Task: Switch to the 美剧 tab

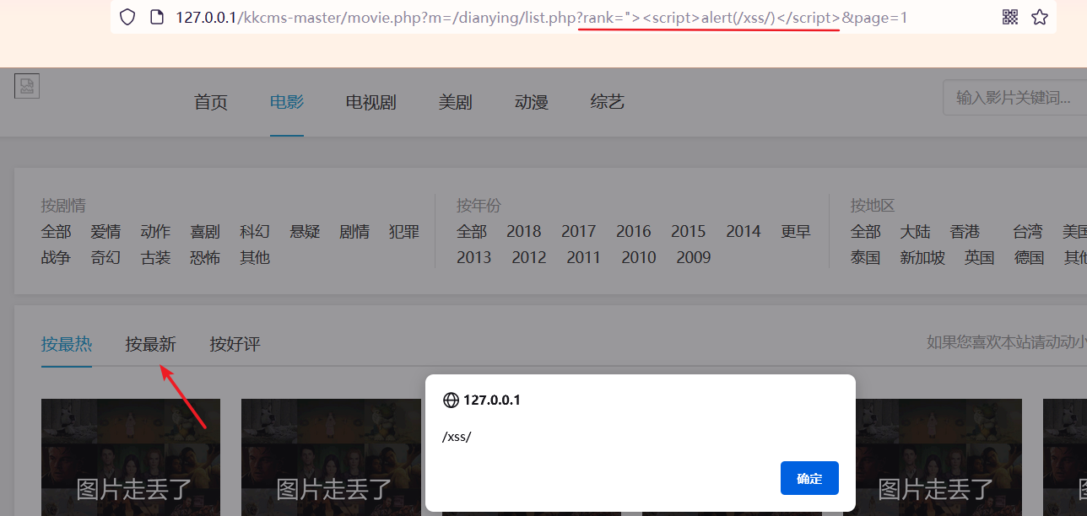Action: click(x=455, y=101)
